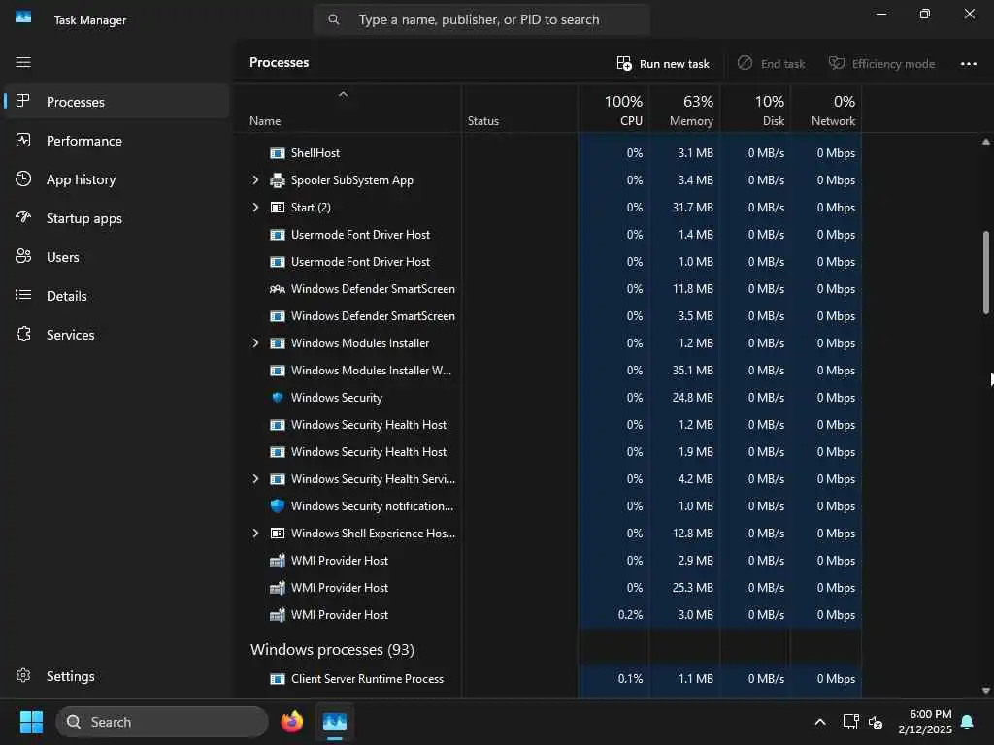This screenshot has height=745, width=994.
Task: Click the scrollbar up arrow
Action: click(x=986, y=142)
